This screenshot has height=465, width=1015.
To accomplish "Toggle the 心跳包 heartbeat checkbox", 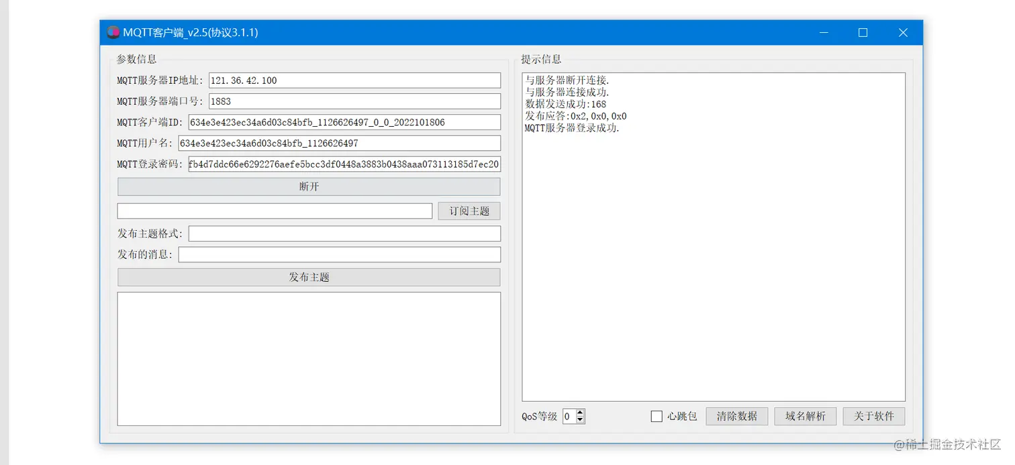I will pyautogui.click(x=657, y=416).
